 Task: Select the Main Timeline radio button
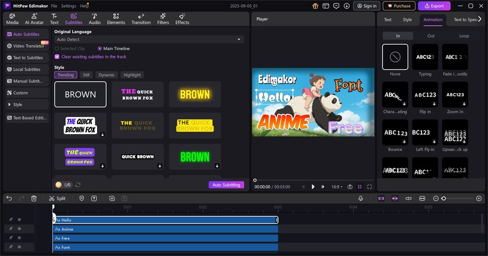[x=99, y=49]
